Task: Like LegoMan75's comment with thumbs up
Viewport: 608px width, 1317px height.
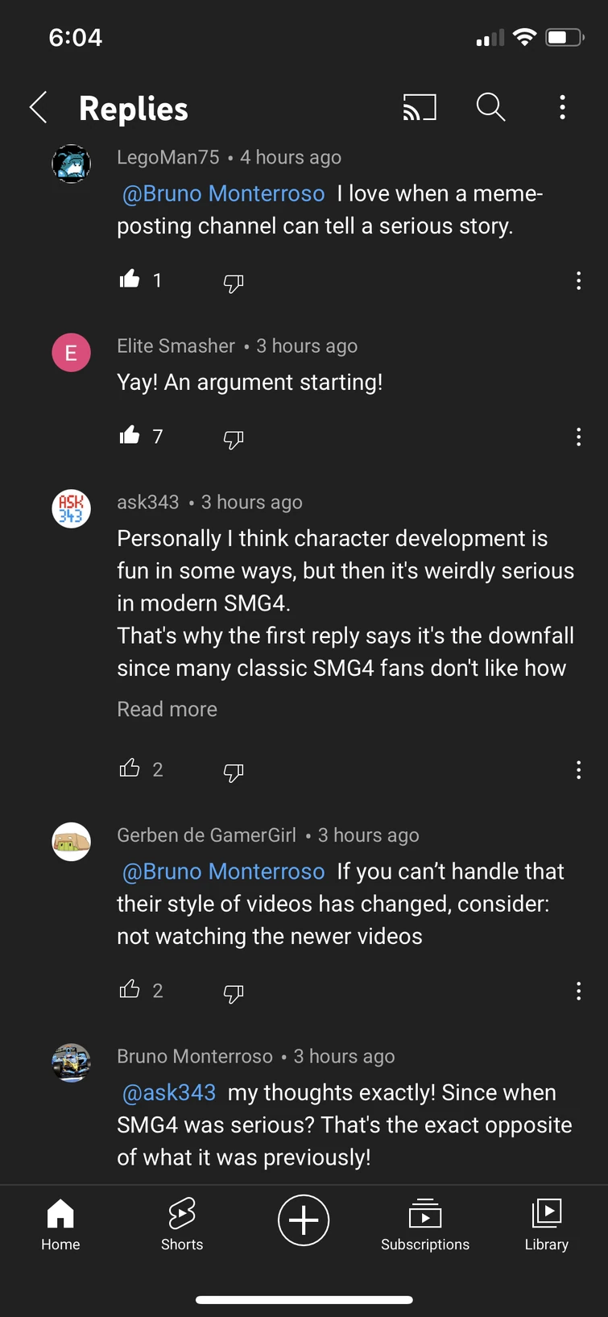Action: (x=130, y=279)
